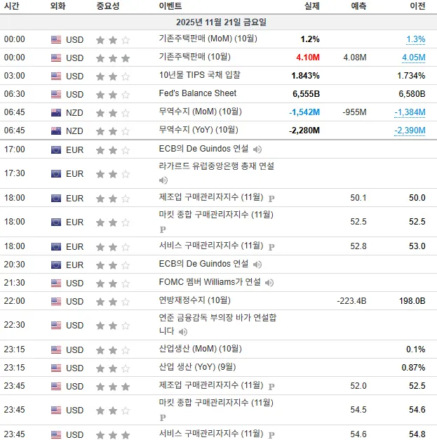Open the 10년물 TIPS 국채 입찰 event
437x440 pixels.
(x=200, y=75)
